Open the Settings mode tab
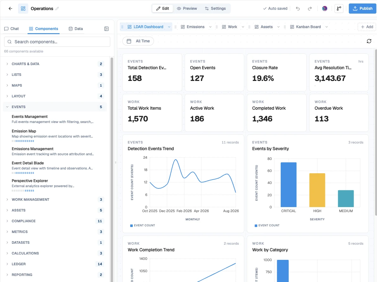 (x=215, y=9)
